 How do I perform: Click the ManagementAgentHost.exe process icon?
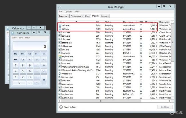(60, 67)
